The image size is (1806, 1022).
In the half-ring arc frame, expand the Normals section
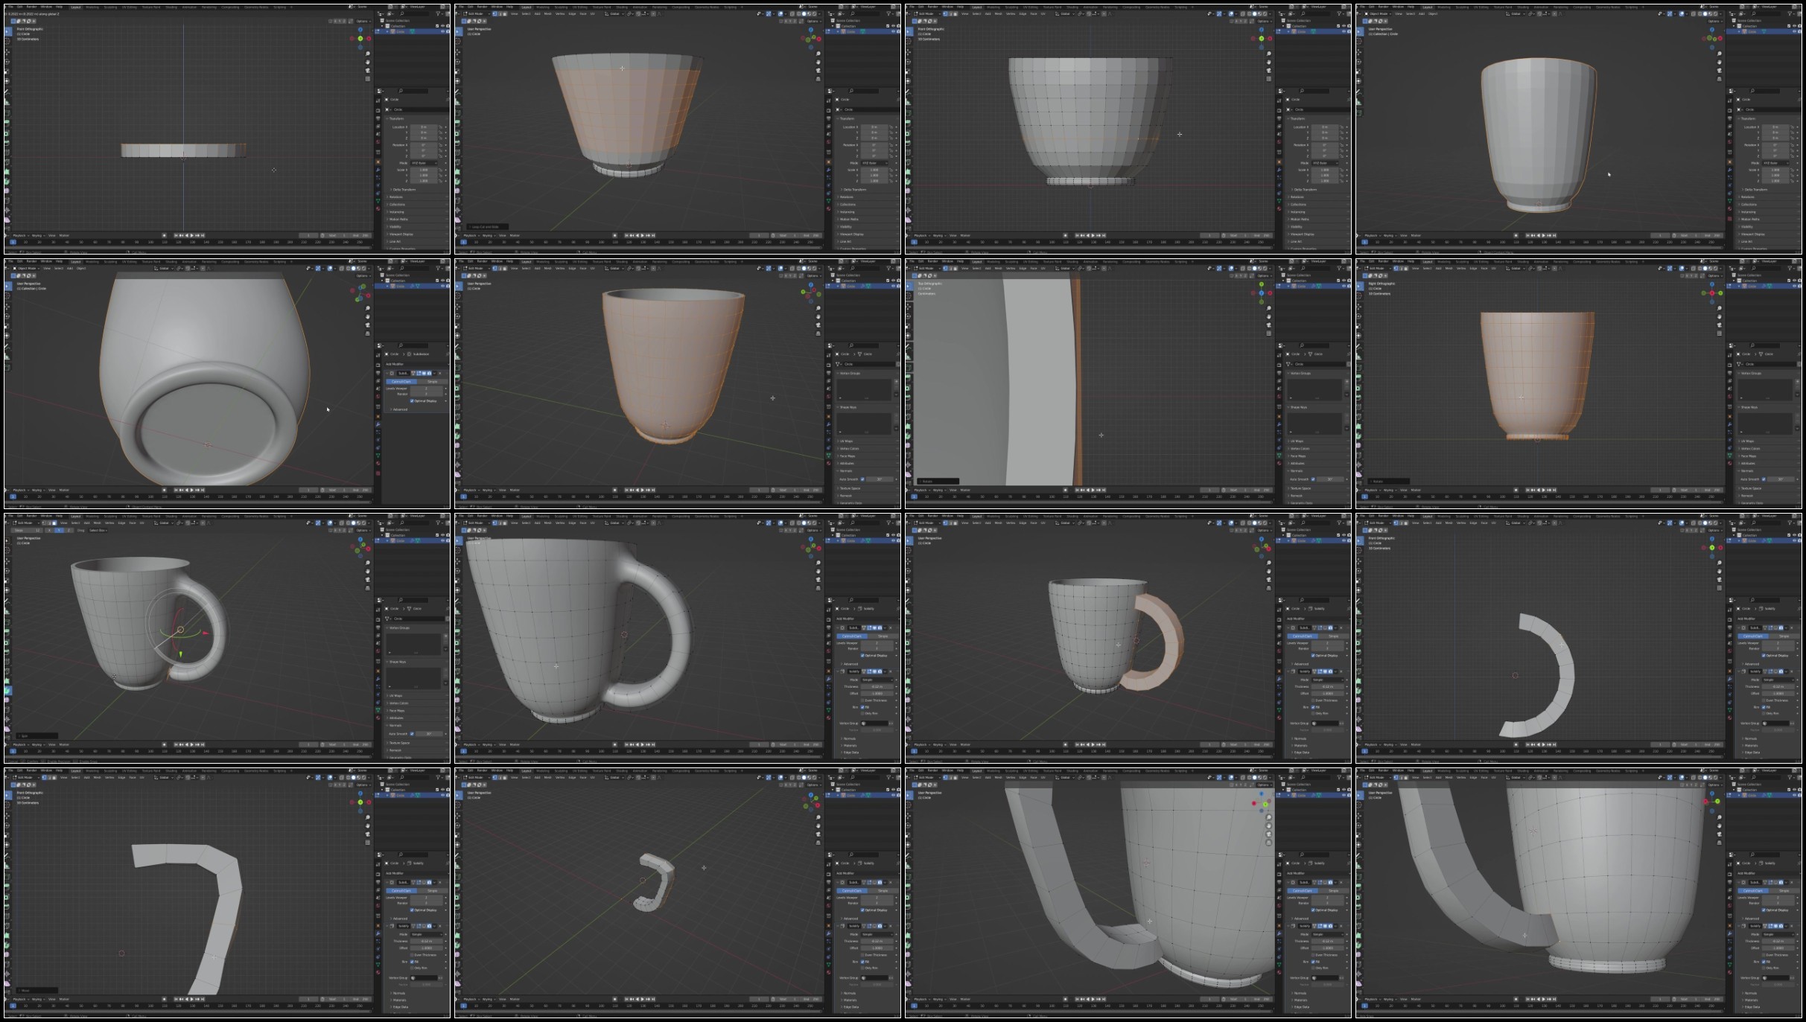[x=1751, y=738]
